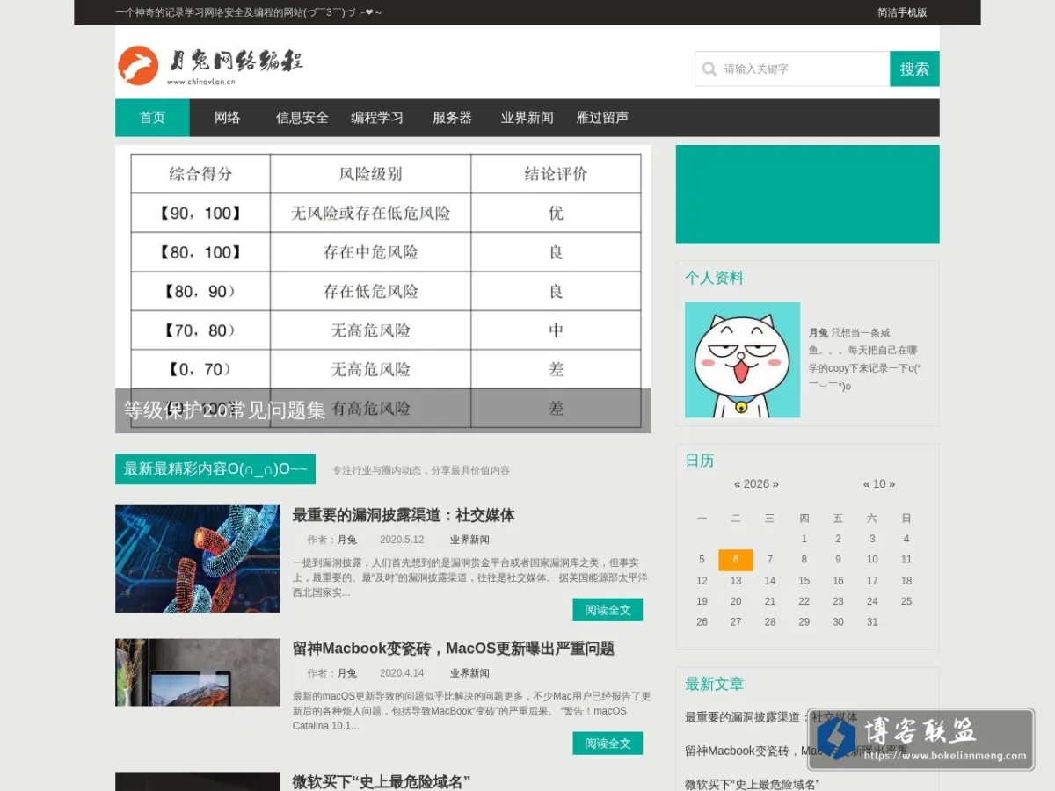The height and width of the screenshot is (791, 1055).
Task: Go to next month with » after 10
Action: click(x=892, y=484)
